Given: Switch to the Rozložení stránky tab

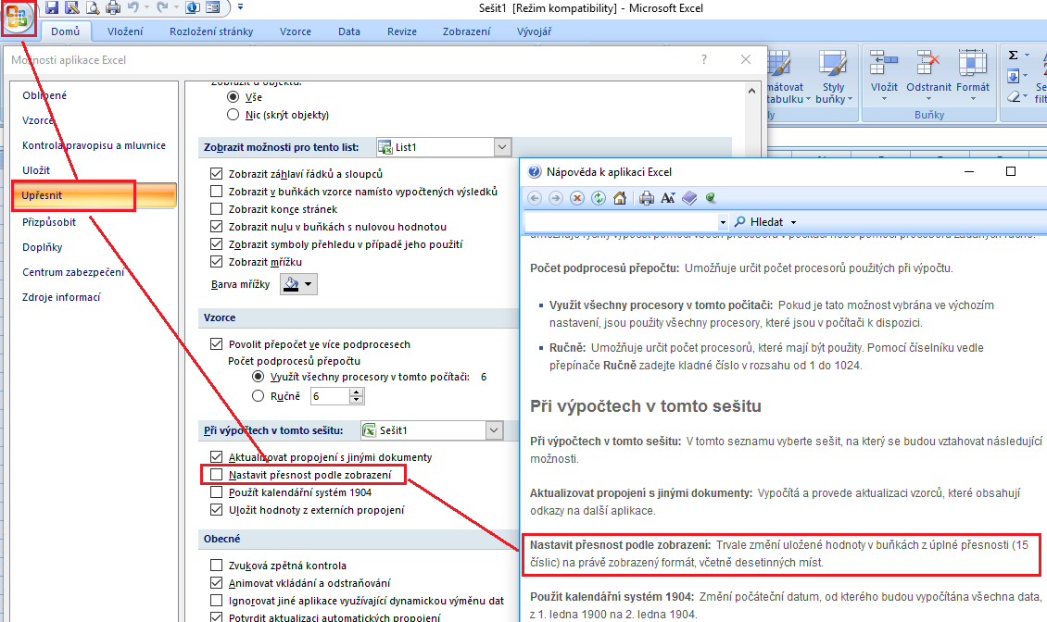Looking at the screenshot, I should point(211,31).
